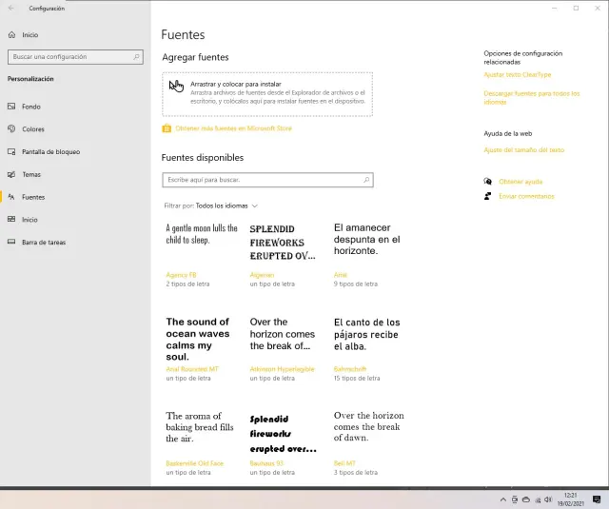Click Ajuste del tamaño del texto link
Screen dimensions: 609x509
(x=523, y=150)
